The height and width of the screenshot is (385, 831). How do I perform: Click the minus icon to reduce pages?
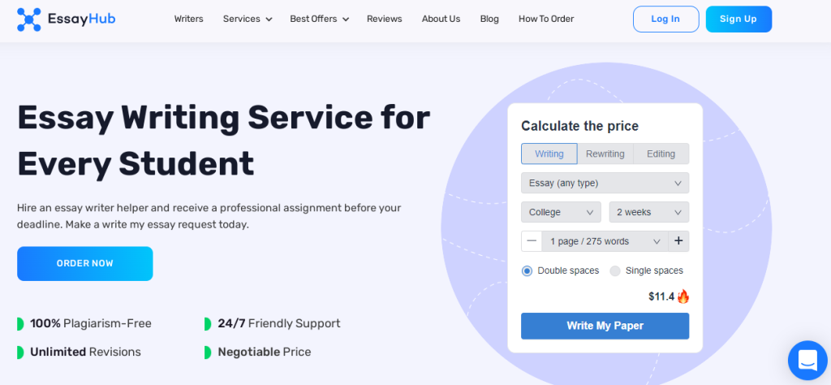pos(532,241)
